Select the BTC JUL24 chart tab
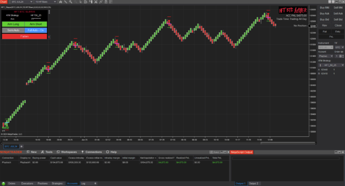The height and width of the screenshot is (186, 345). pos(11,146)
